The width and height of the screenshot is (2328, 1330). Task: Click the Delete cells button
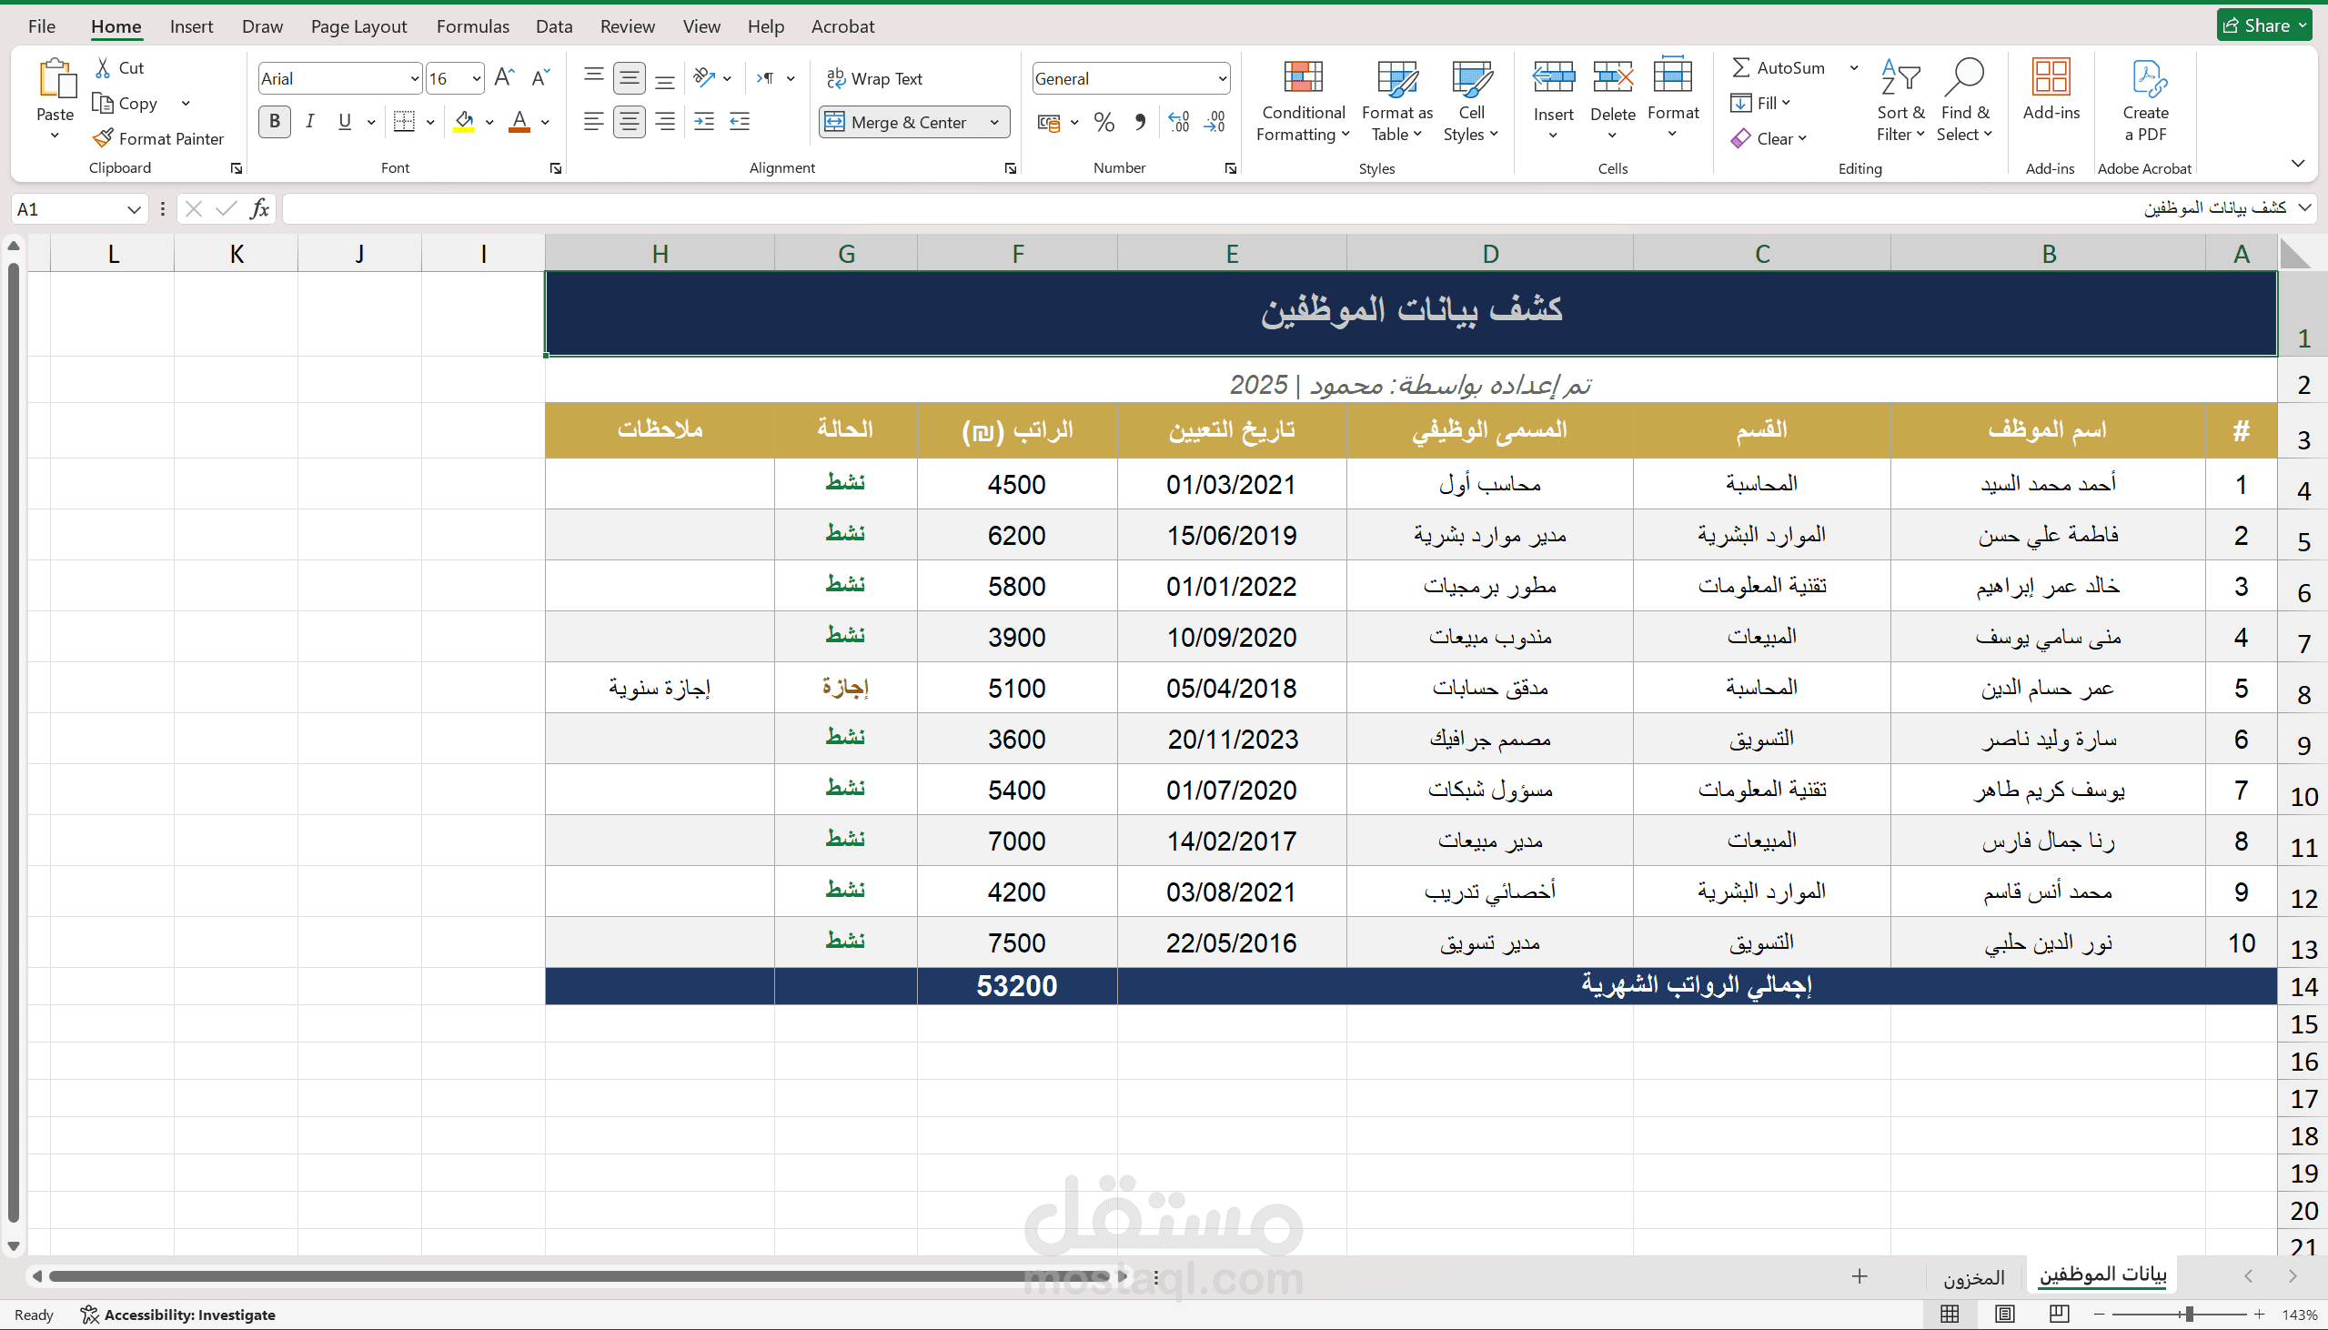pyautogui.click(x=1612, y=100)
